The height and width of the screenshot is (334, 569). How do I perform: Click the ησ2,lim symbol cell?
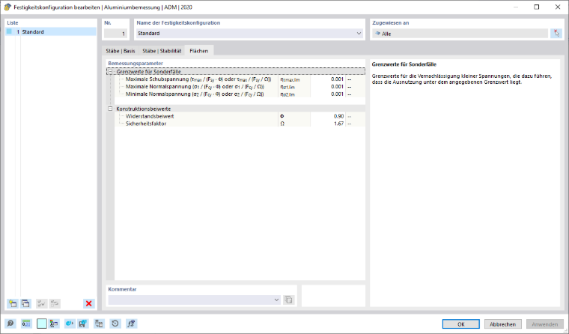294,94
